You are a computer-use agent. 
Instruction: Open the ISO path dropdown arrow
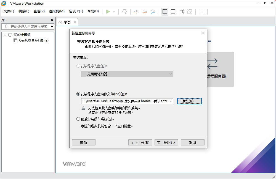click(x=171, y=101)
